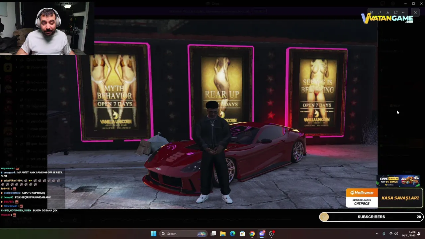Open File Explorer from the taskbar
The width and height of the screenshot is (425, 239).
pos(223,234)
